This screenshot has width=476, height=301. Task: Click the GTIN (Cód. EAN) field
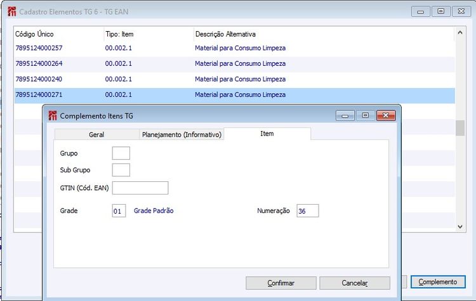(x=140, y=188)
